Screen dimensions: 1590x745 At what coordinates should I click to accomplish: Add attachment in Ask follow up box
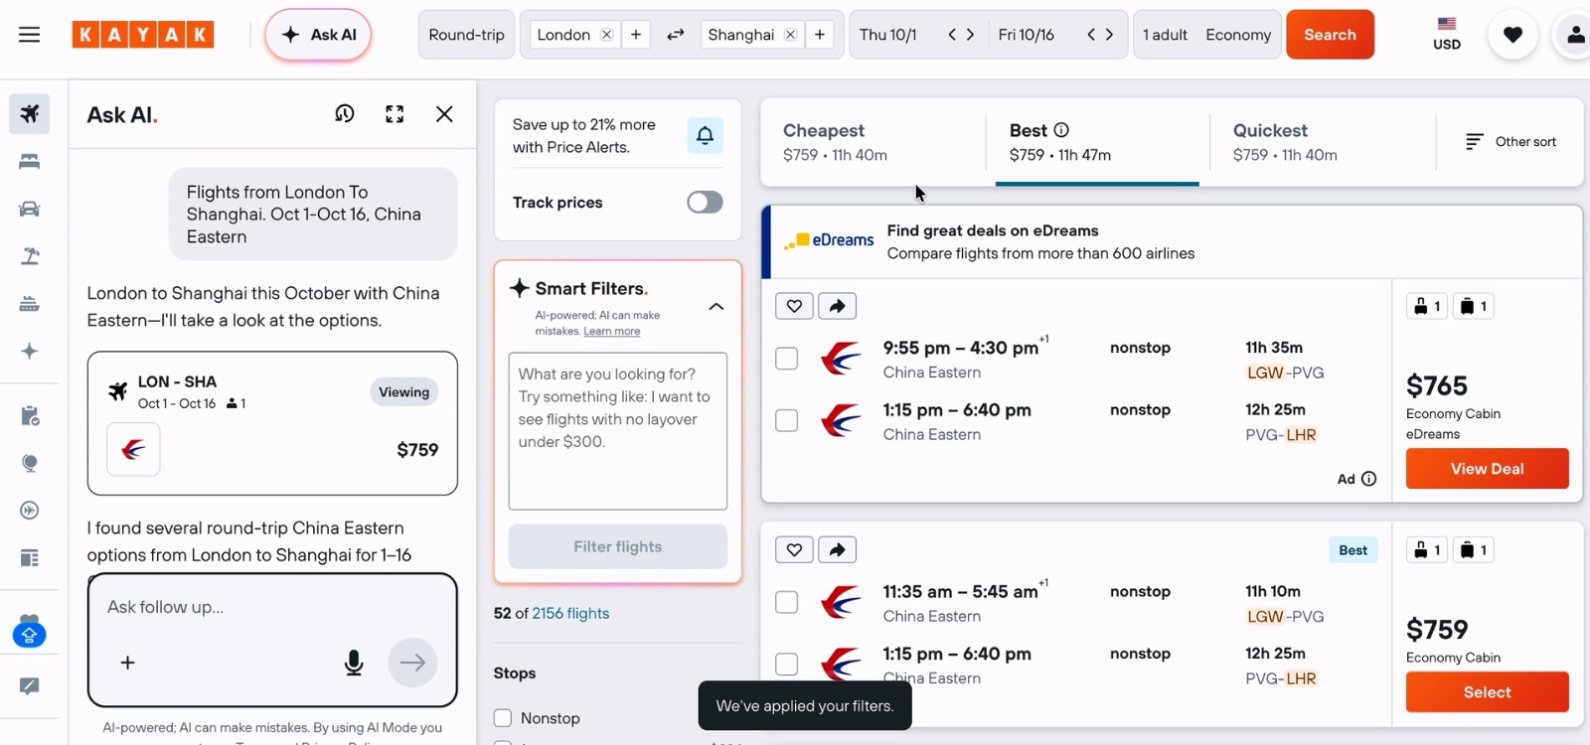(x=127, y=663)
